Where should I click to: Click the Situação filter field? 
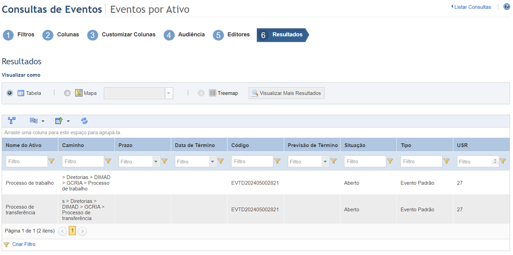coord(365,161)
